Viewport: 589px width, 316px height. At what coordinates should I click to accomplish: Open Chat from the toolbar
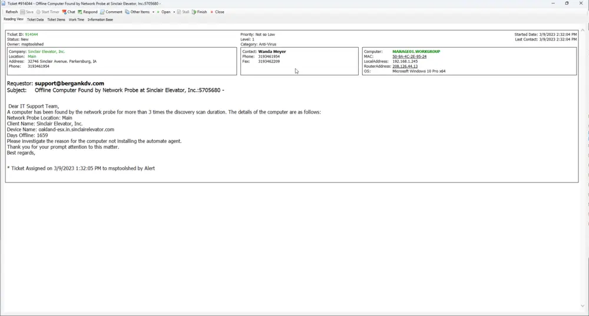[x=65, y=12]
